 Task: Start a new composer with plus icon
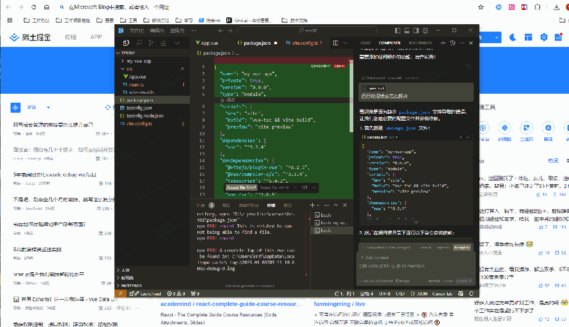(443, 43)
